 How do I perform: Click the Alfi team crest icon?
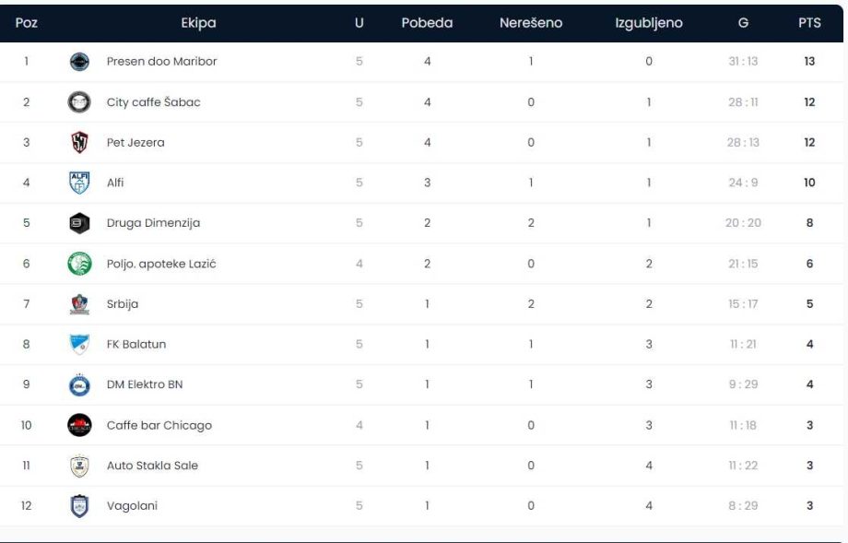[79, 183]
